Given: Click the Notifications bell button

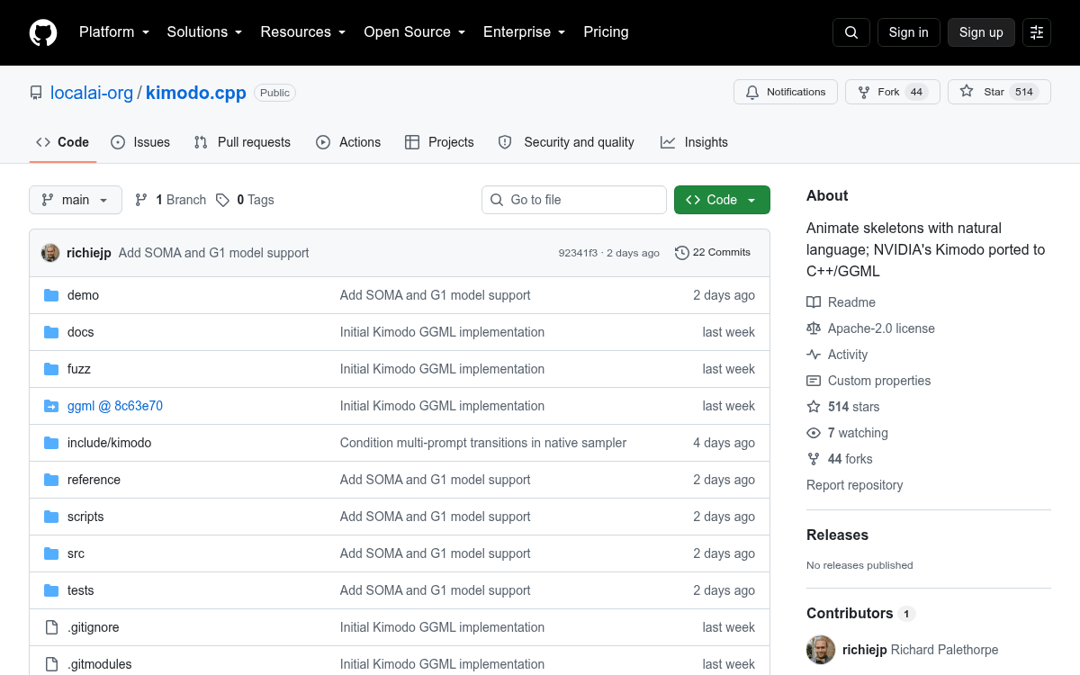Looking at the screenshot, I should point(786,92).
